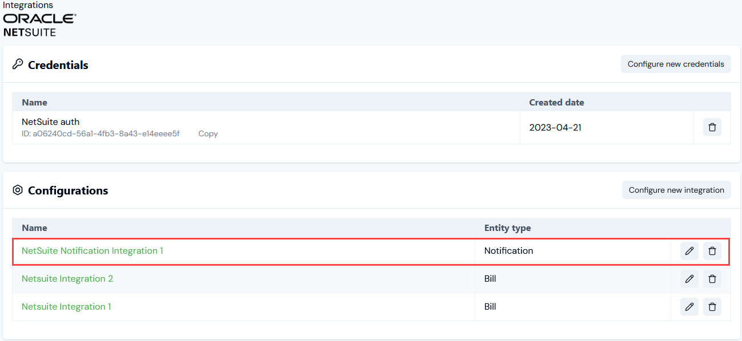Viewport: 742px width, 341px height.
Task: Click the Credentials section heading
Action: tap(58, 65)
